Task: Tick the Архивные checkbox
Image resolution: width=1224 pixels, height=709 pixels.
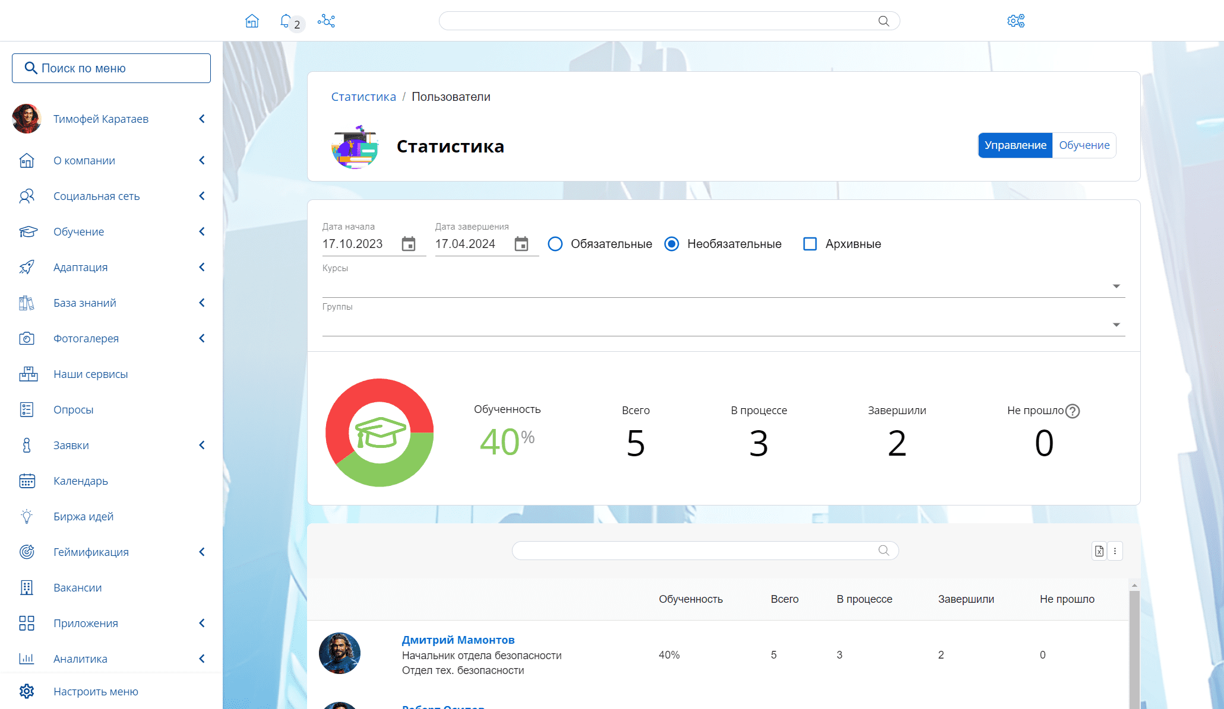Action: point(809,244)
